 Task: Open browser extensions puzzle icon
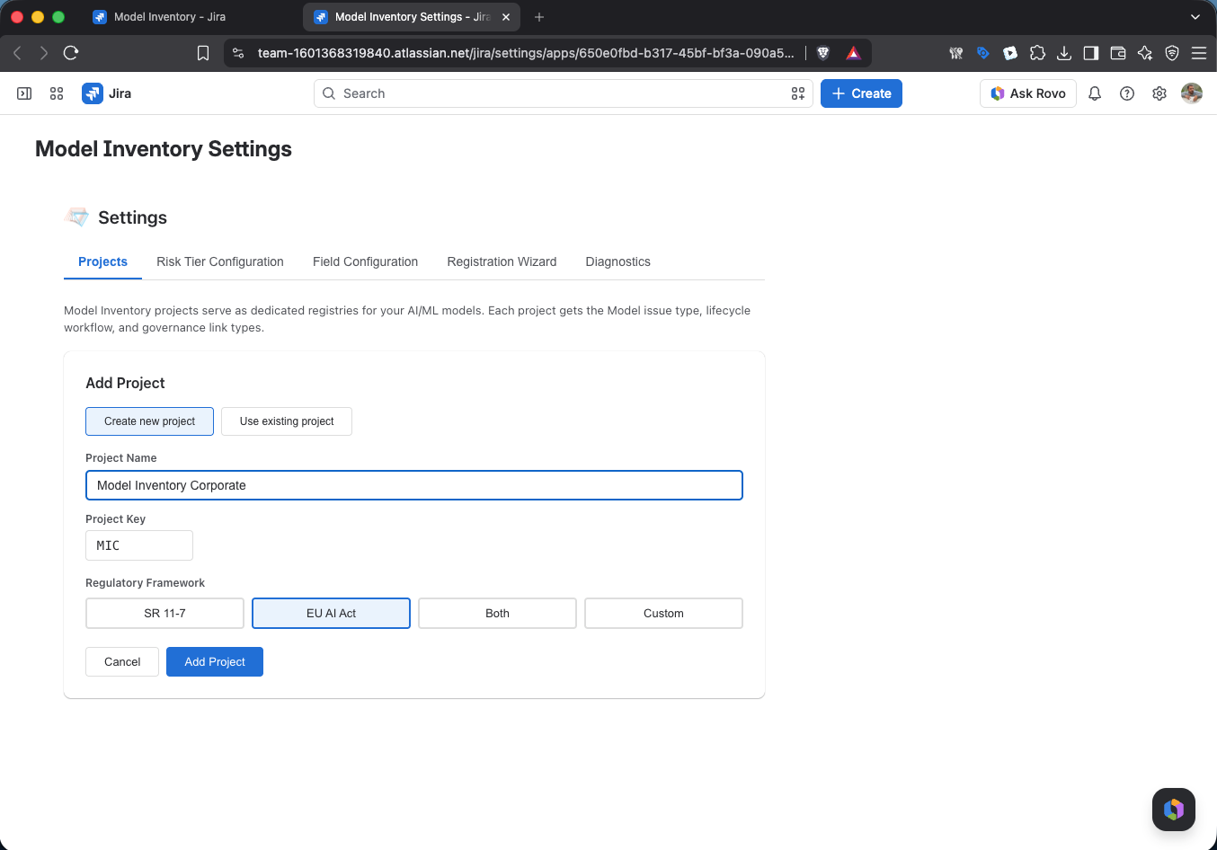(x=1037, y=53)
